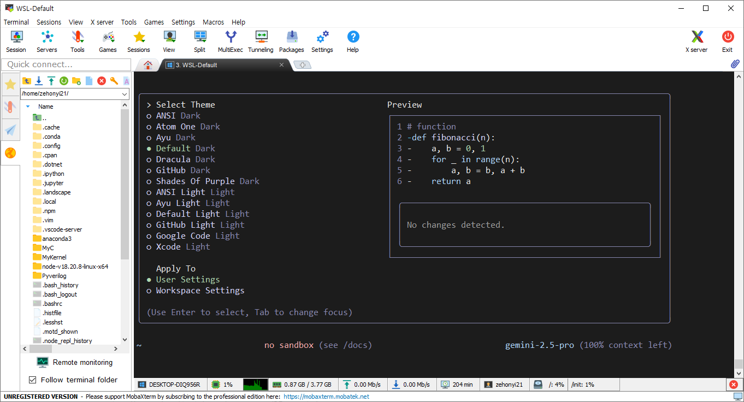Delete selected file with red X icon

tap(102, 81)
